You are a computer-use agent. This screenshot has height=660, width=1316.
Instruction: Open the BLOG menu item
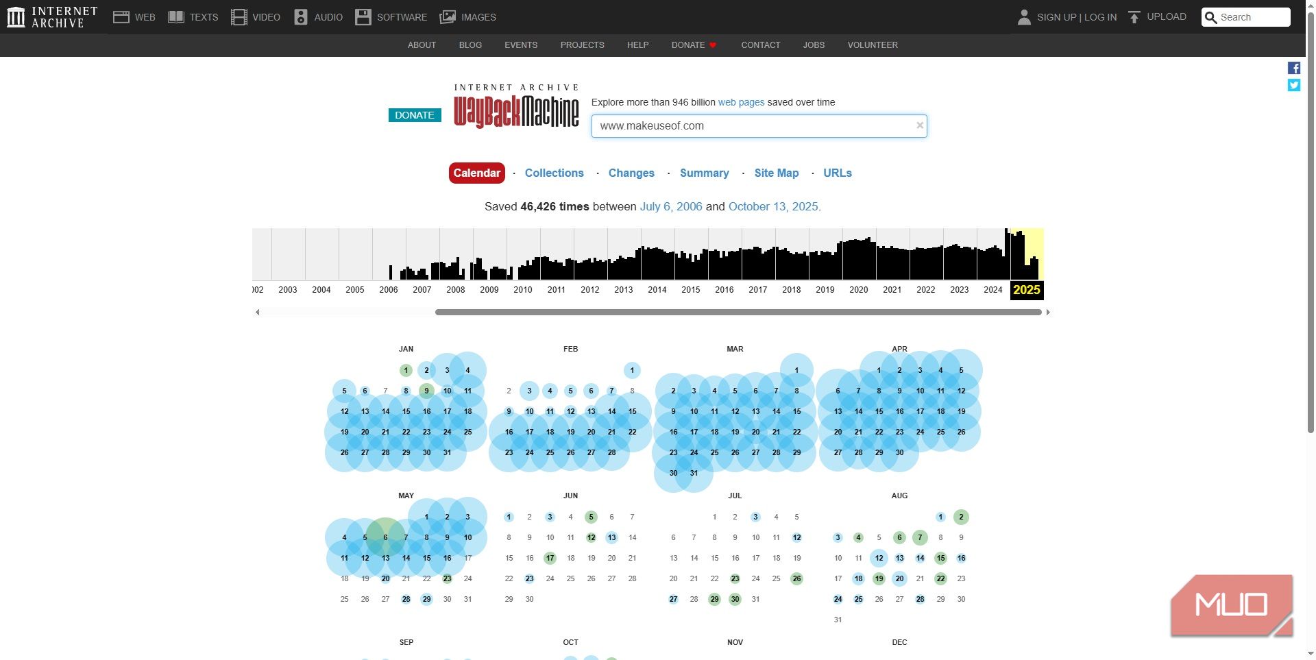pos(470,45)
